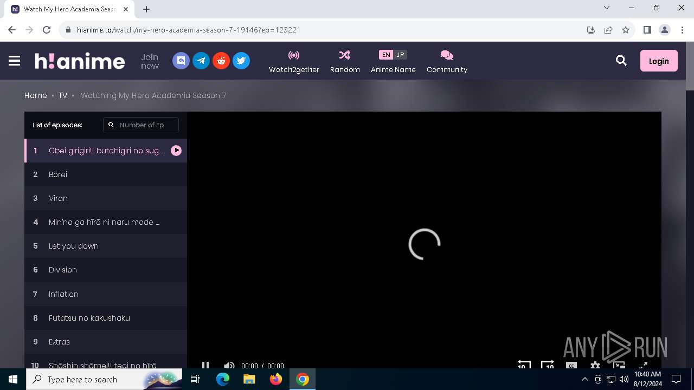Select episode 1 Ōbei girigiri!! butchigiri
This screenshot has width=694, height=390.
pyautogui.click(x=106, y=151)
